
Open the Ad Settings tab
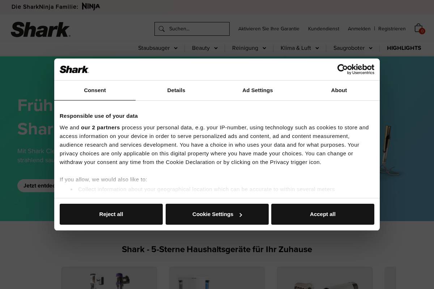258,90
